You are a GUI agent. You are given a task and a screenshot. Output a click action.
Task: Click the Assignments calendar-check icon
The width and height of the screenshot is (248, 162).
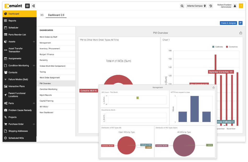point(5,59)
